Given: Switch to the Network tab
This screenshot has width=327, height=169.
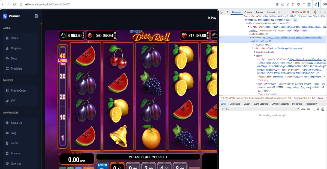Looking at the screenshot, I should coord(271,12).
